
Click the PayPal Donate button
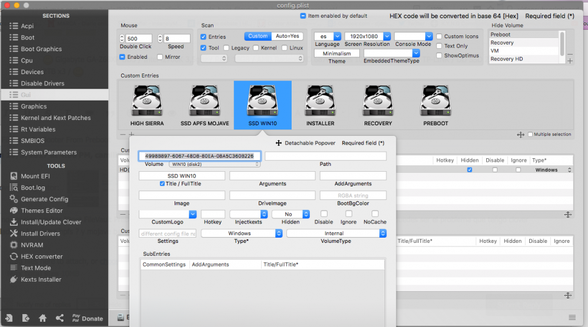(88, 318)
